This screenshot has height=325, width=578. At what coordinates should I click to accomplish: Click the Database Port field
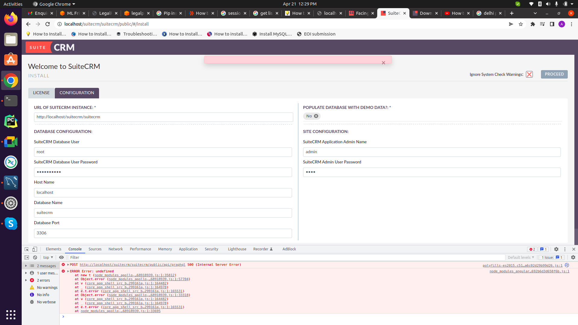click(163, 233)
